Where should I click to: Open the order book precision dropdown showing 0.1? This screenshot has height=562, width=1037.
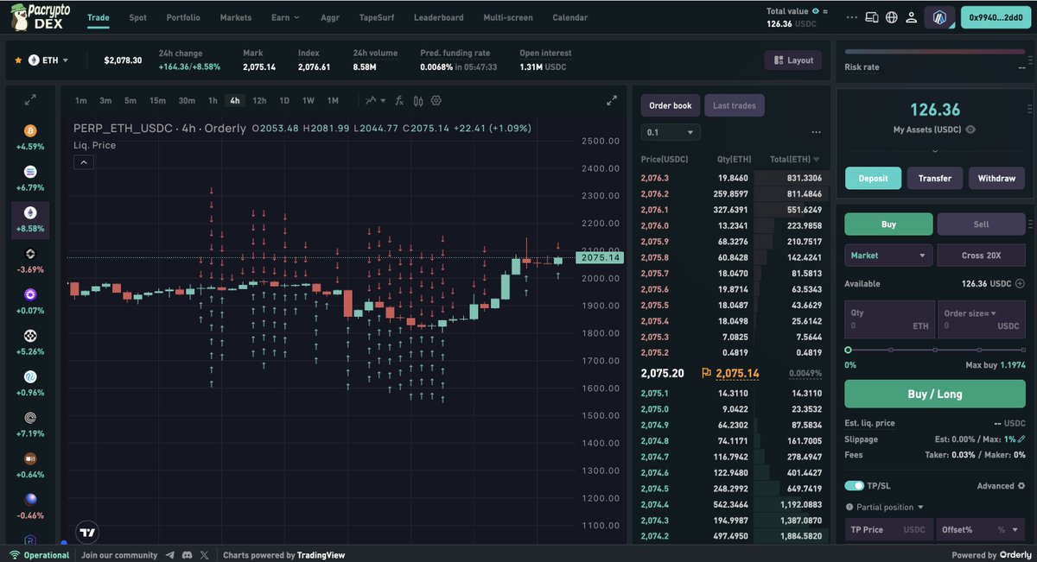670,132
